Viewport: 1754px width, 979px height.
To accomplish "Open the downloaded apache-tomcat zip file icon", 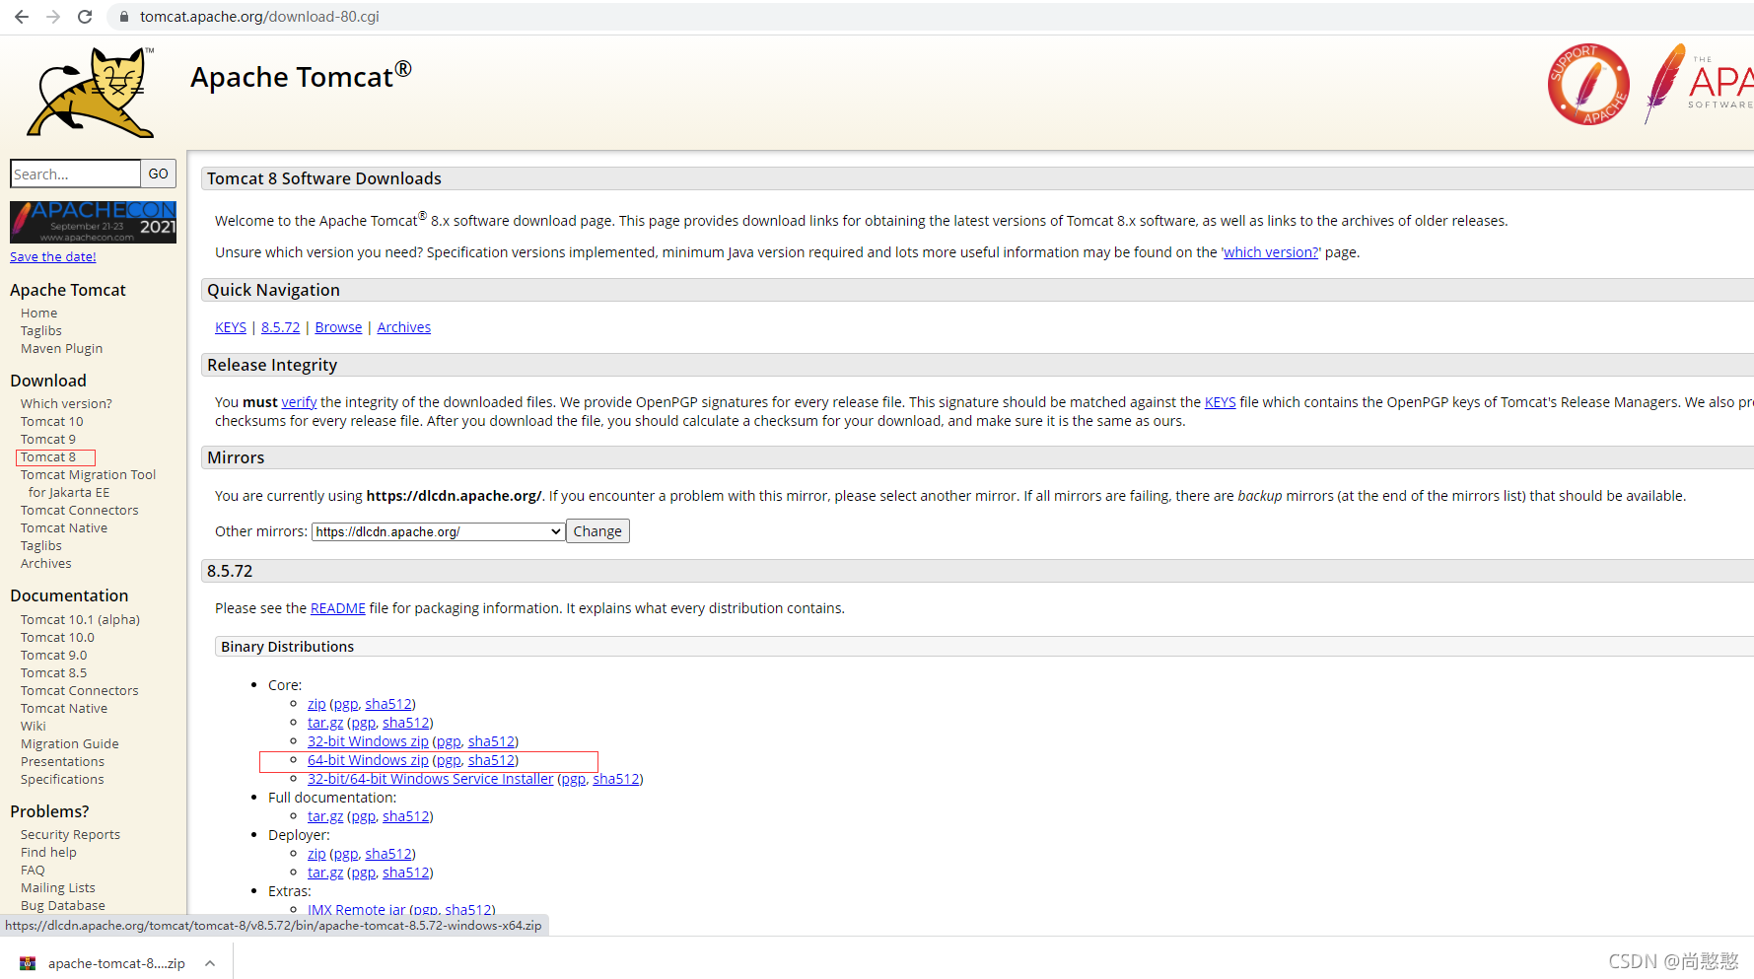I will (28, 963).
